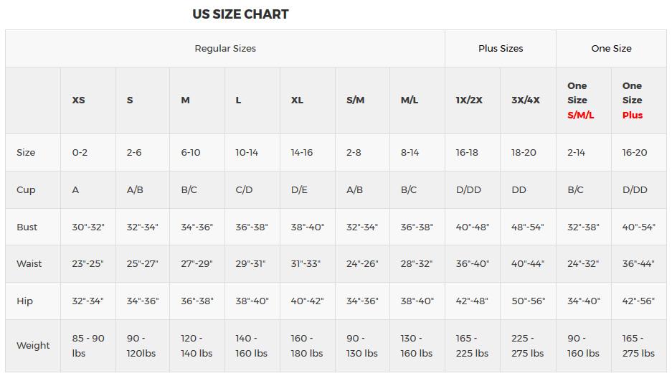672x381 pixels.
Task: Click the 1X/2X column header
Action: [x=469, y=100]
